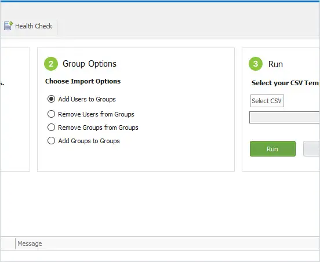Click the green step 2 circle badge
This screenshot has width=320, height=262.
click(51, 64)
